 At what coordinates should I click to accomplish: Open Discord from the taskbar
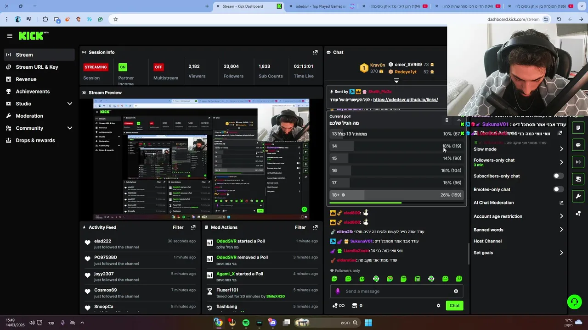273,323
